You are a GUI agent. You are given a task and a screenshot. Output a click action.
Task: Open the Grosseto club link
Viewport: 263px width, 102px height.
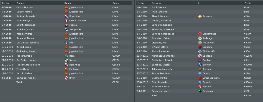pos(208,47)
